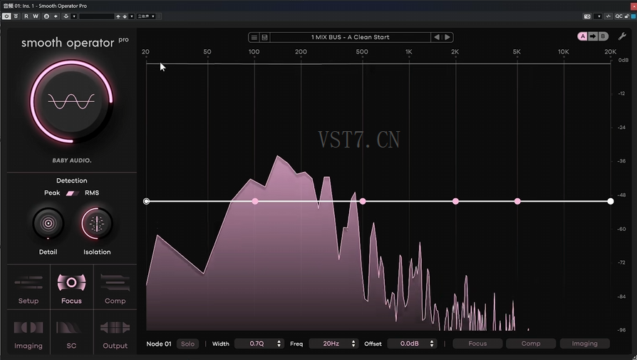Click the BABY AUDIO logo text

71,160
